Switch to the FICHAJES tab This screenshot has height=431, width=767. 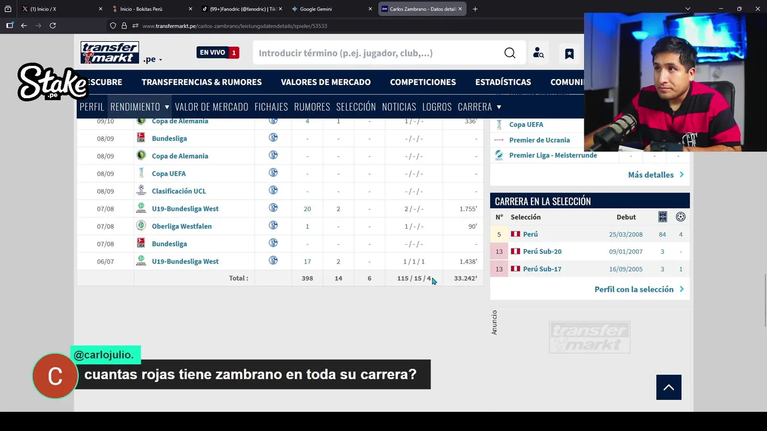point(271,107)
